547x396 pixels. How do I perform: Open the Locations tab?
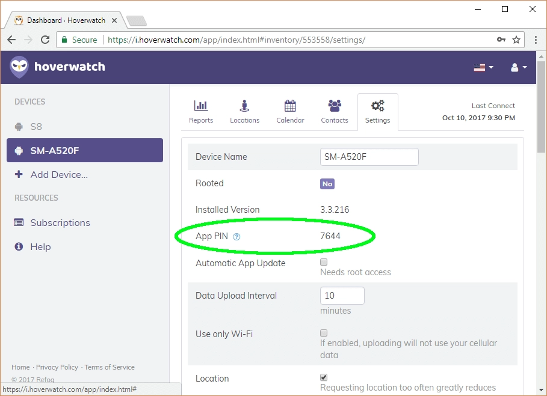pos(244,111)
